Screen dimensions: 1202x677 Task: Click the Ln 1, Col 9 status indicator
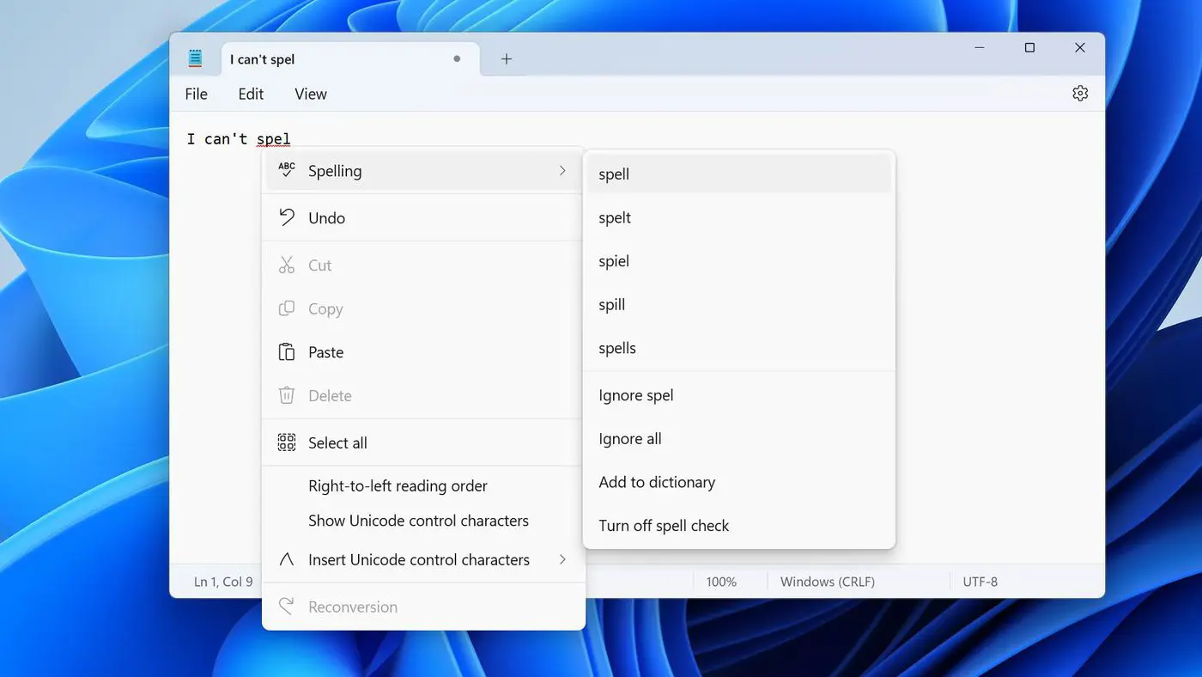tap(223, 582)
